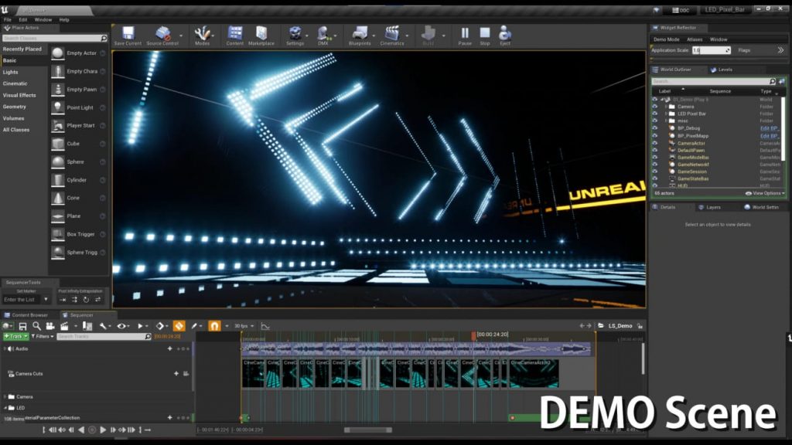Viewport: 792px width, 445px height.
Task: Open the Sequencer curve editor icon
Action: pos(265,326)
